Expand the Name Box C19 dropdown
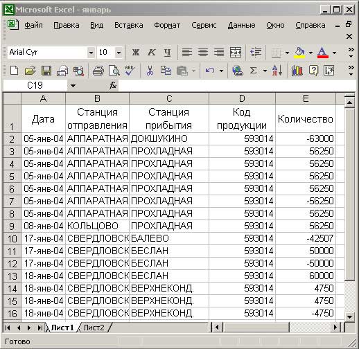The width and height of the screenshot is (359, 349). coord(73,86)
